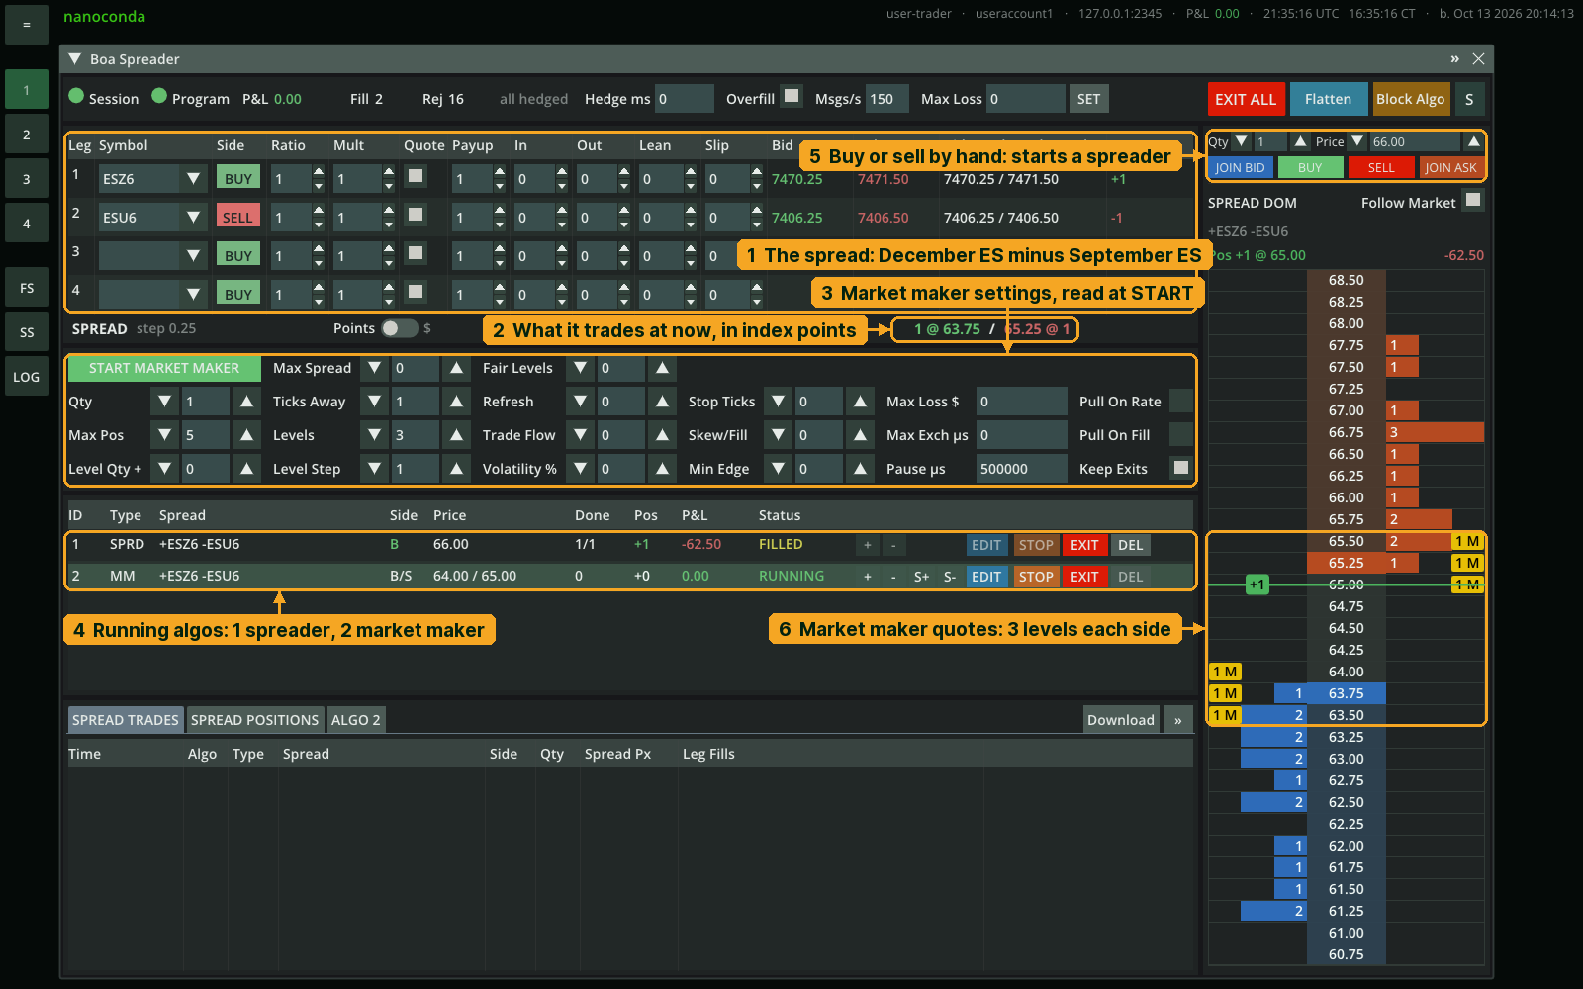Click the plus icon on MM algo row 2
This screenshot has width=1583, height=989.
(x=868, y=577)
